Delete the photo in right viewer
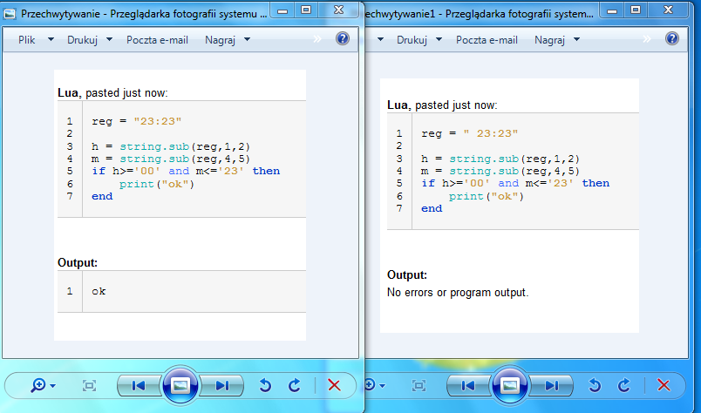The width and height of the screenshot is (701, 413). tap(664, 385)
